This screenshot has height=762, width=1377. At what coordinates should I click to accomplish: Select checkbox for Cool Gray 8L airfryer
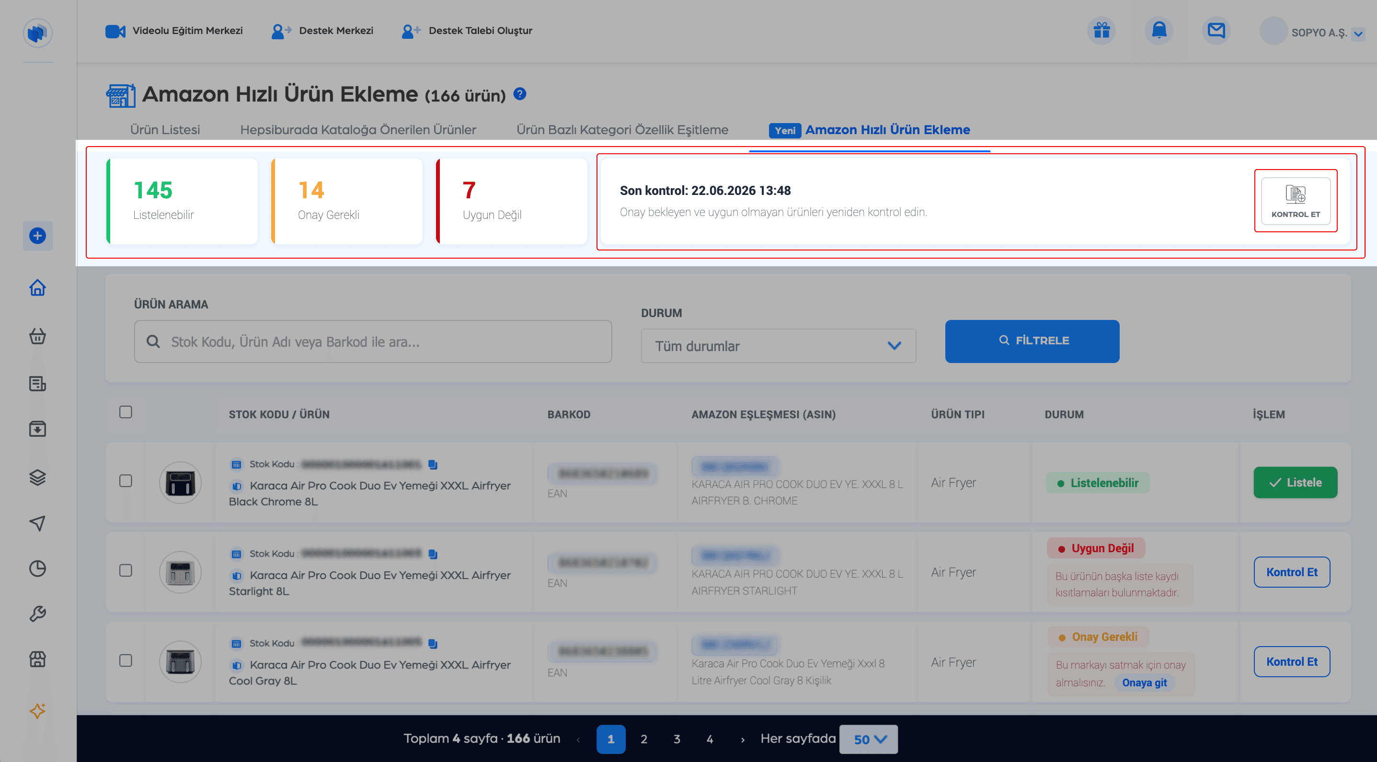pos(126,660)
